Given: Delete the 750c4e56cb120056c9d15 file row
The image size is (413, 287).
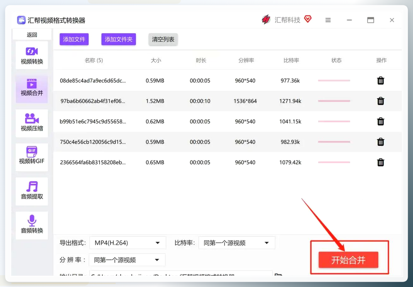Looking at the screenshot, I should (x=381, y=142).
